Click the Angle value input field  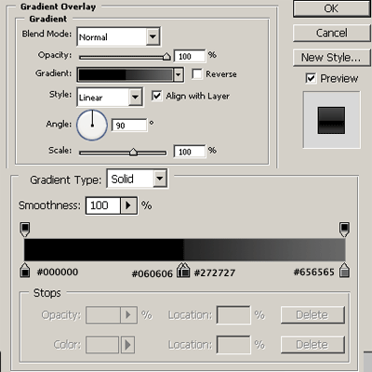(x=129, y=126)
